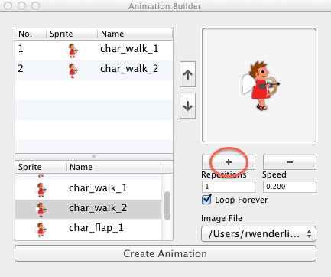The height and width of the screenshot is (277, 331).
Task: Click the cupid preview image
Action: pyautogui.click(x=260, y=86)
